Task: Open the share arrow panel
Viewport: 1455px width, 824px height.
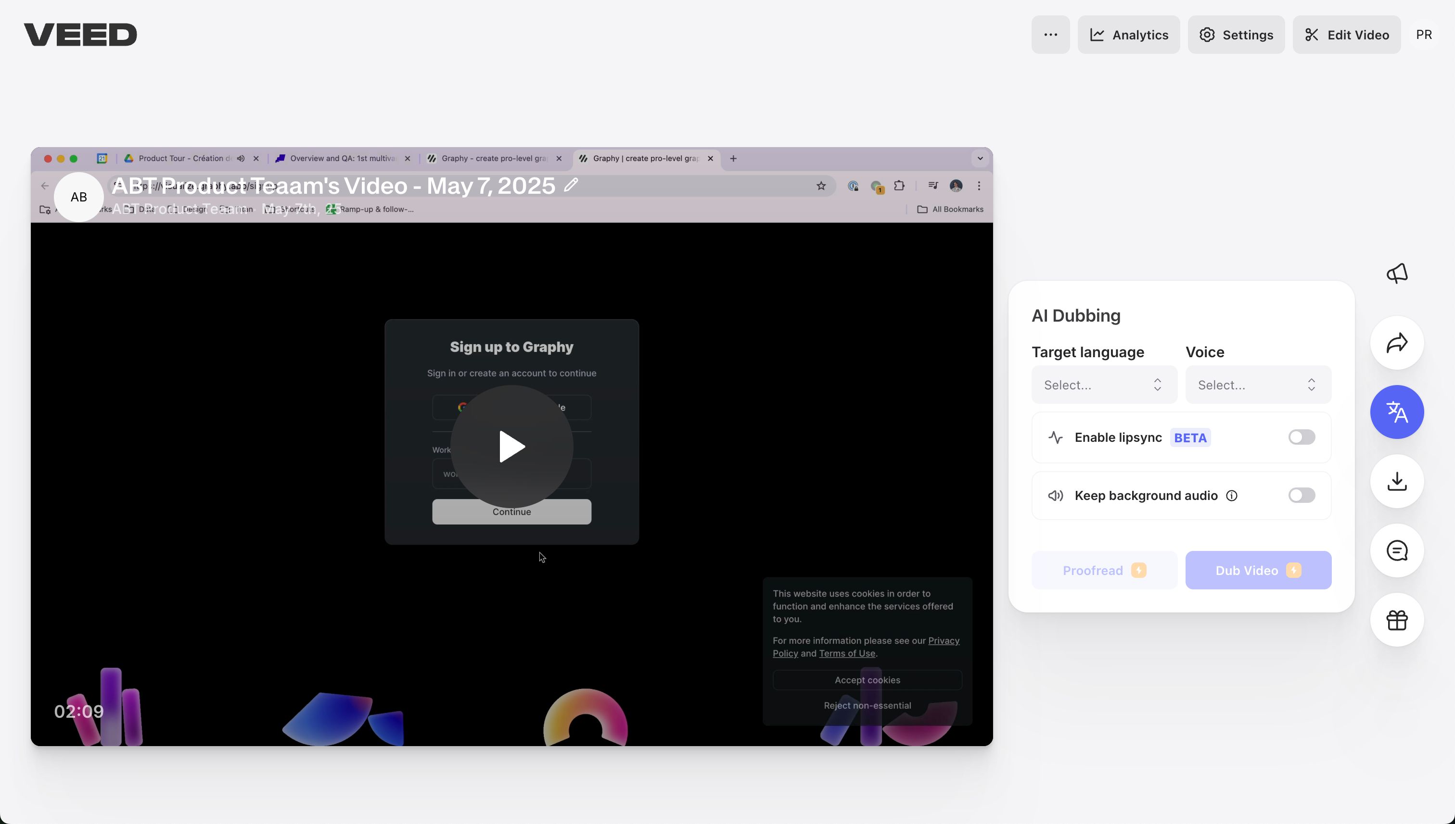Action: pos(1397,342)
